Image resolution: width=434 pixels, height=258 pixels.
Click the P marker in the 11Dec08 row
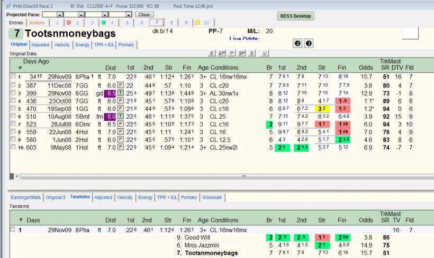coord(120,85)
